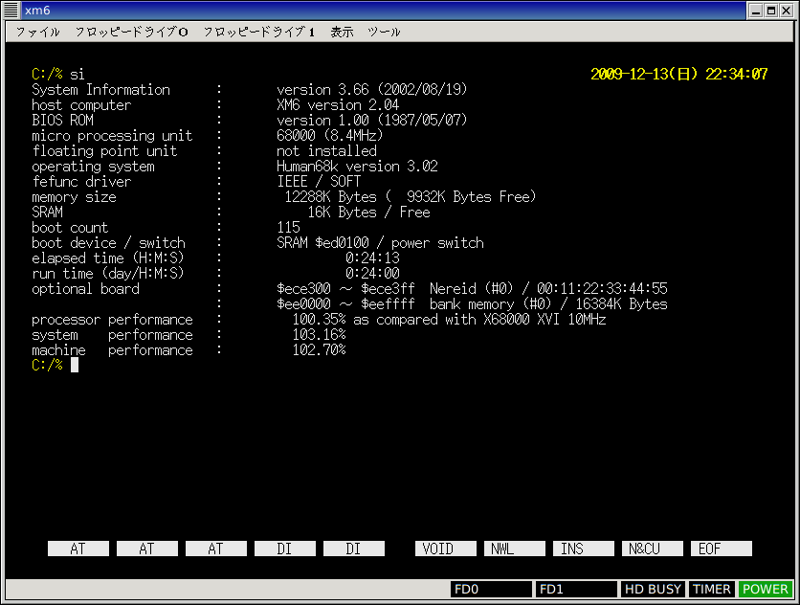Click the machine performance 102.70% value
This screenshot has width=800, height=605.
pos(319,350)
